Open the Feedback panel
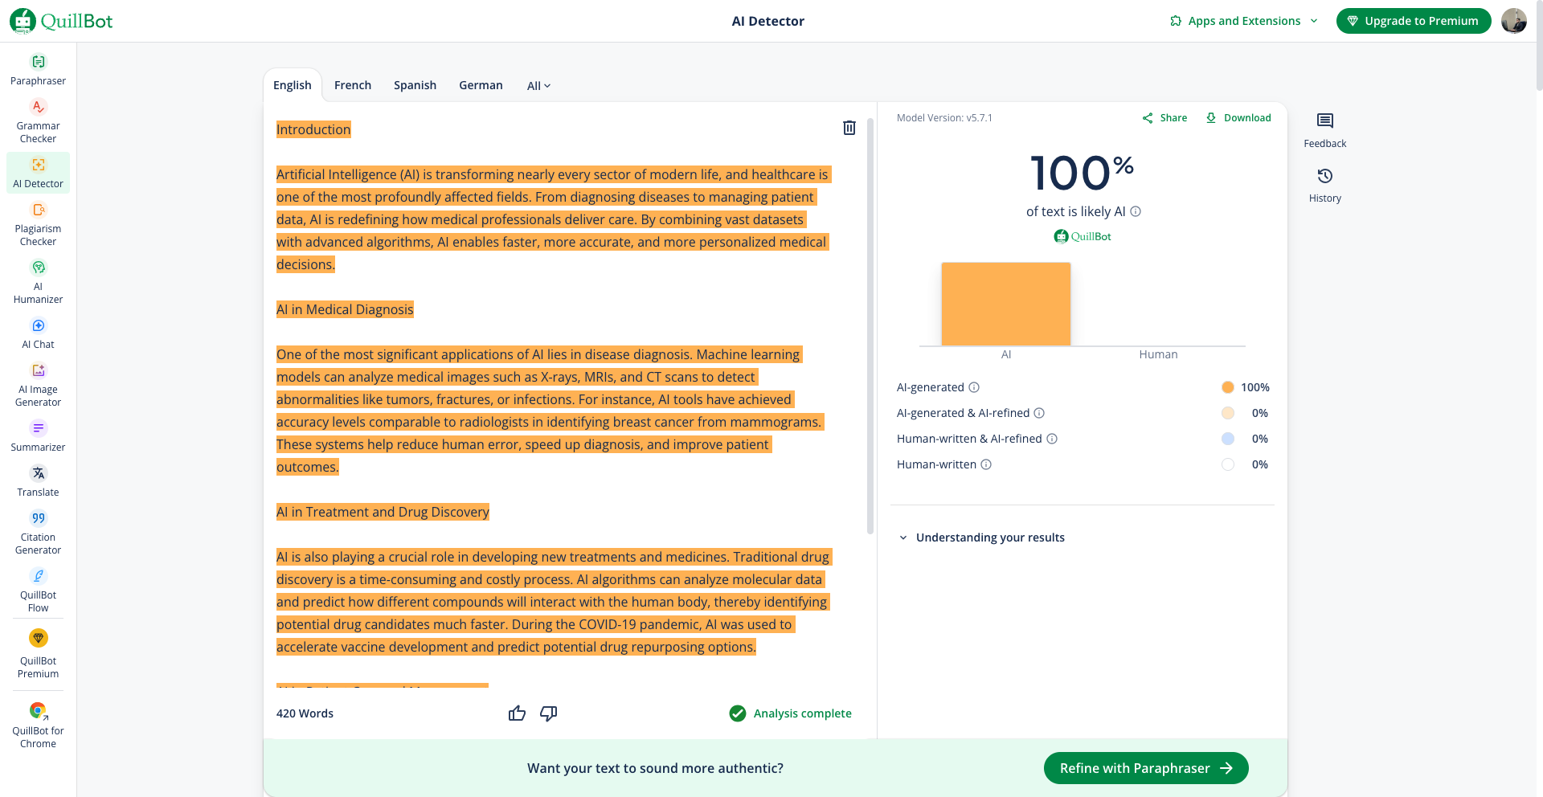Screen dimensions: 1543x797 pos(1324,130)
